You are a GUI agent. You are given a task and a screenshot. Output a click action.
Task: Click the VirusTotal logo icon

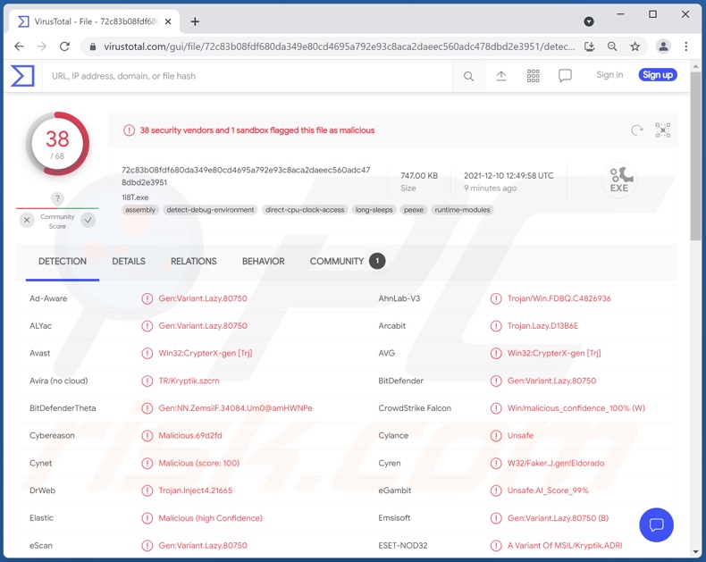coord(22,76)
